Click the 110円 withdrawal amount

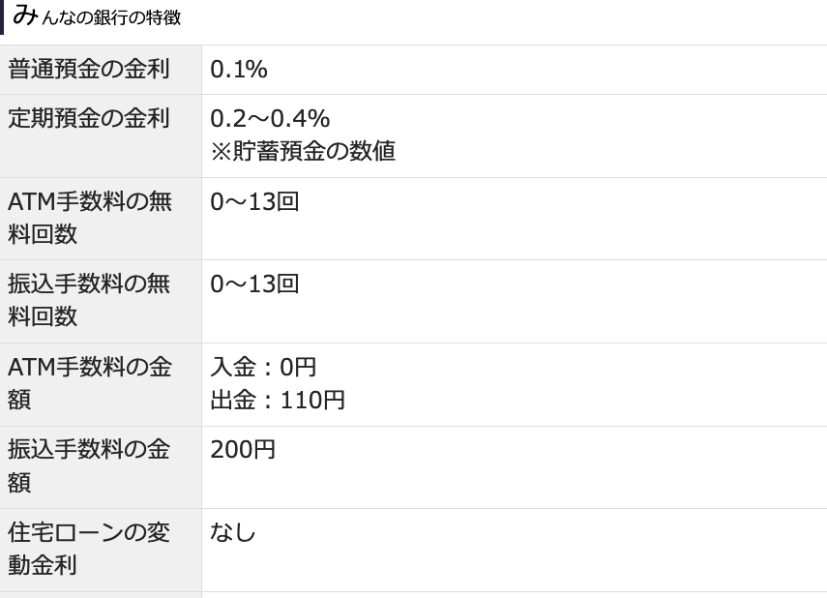312,400
